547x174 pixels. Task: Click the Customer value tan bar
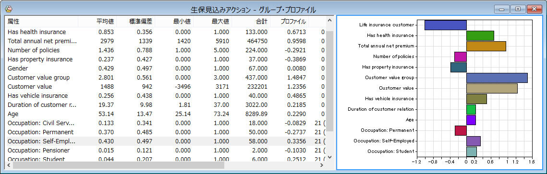tap(492, 88)
